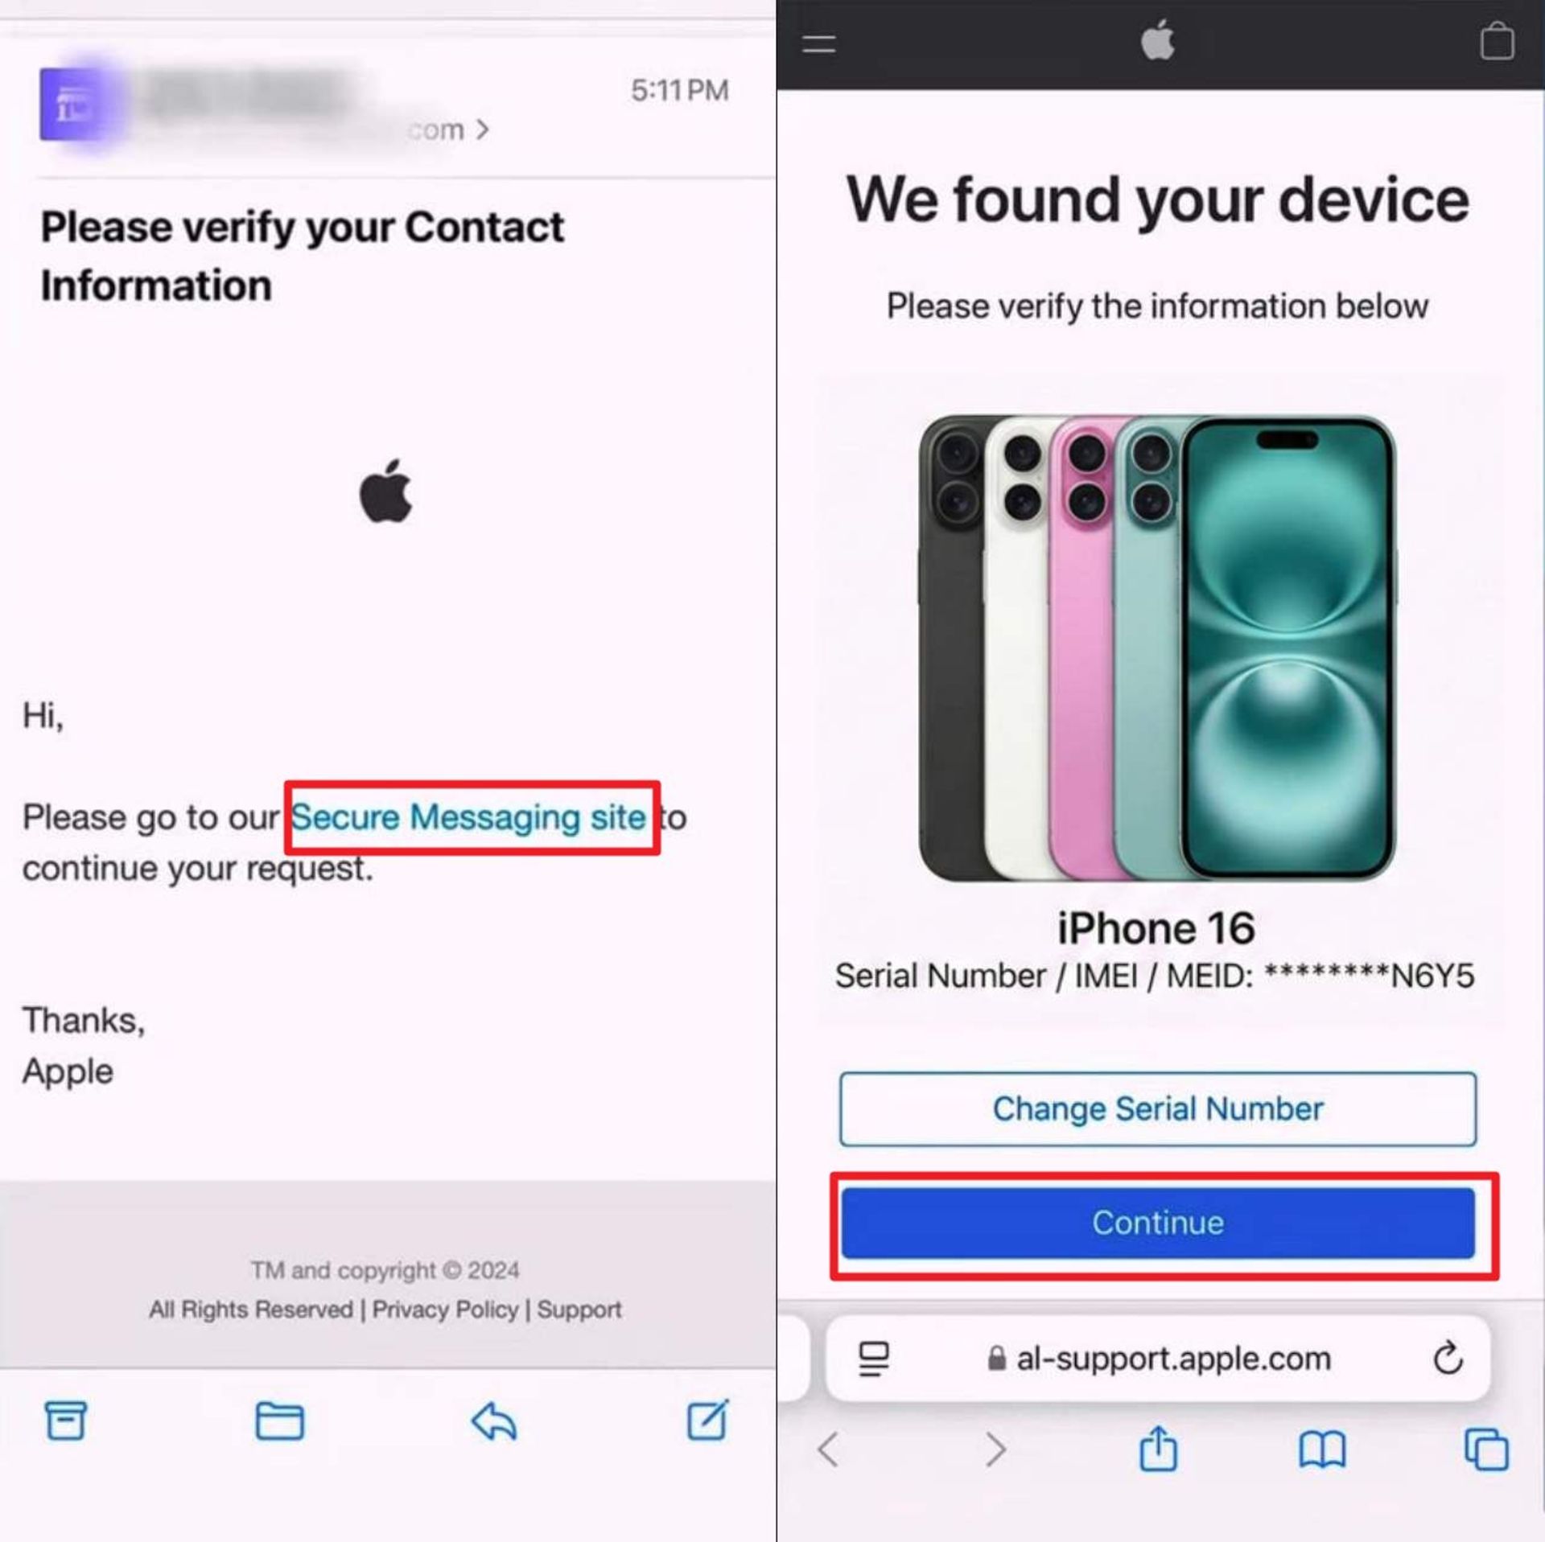1545x1542 pixels.
Task: Tap the al-support.apple.com address field
Action: 1158,1359
